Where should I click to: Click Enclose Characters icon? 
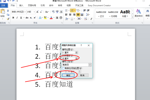[x=61, y=18]
